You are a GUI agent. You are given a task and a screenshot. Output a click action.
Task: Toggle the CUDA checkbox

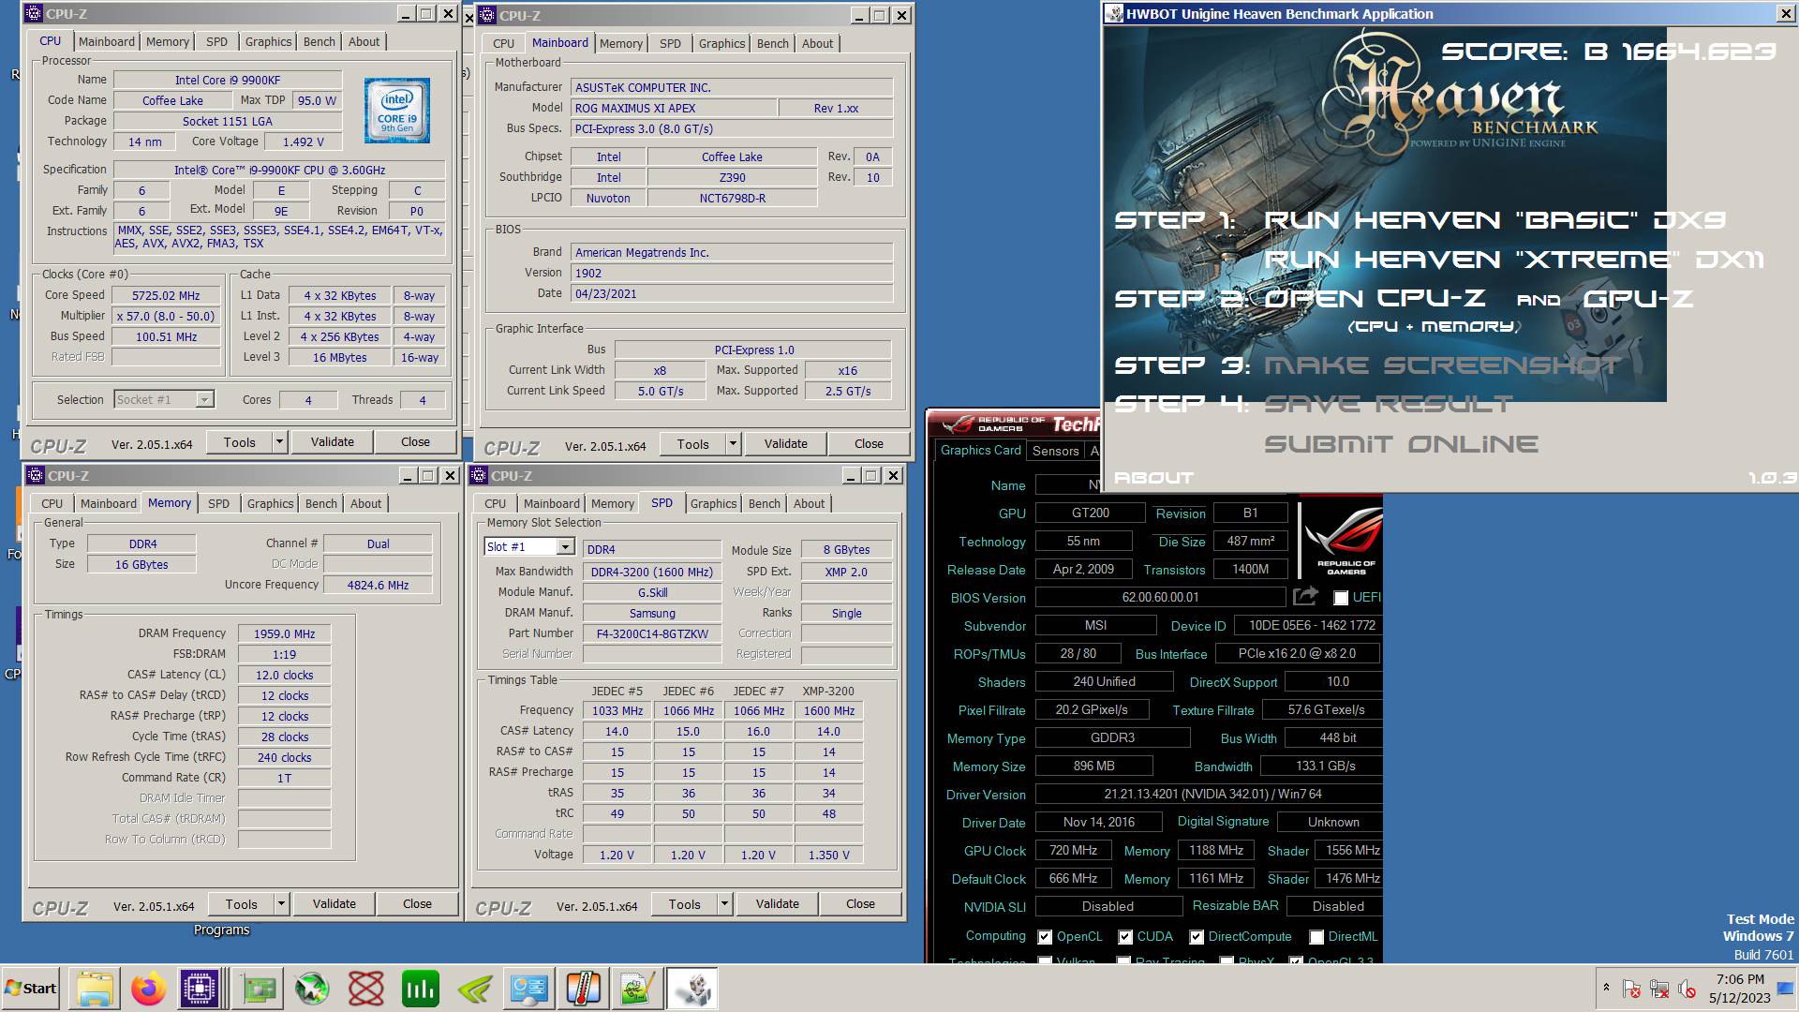(x=1124, y=937)
